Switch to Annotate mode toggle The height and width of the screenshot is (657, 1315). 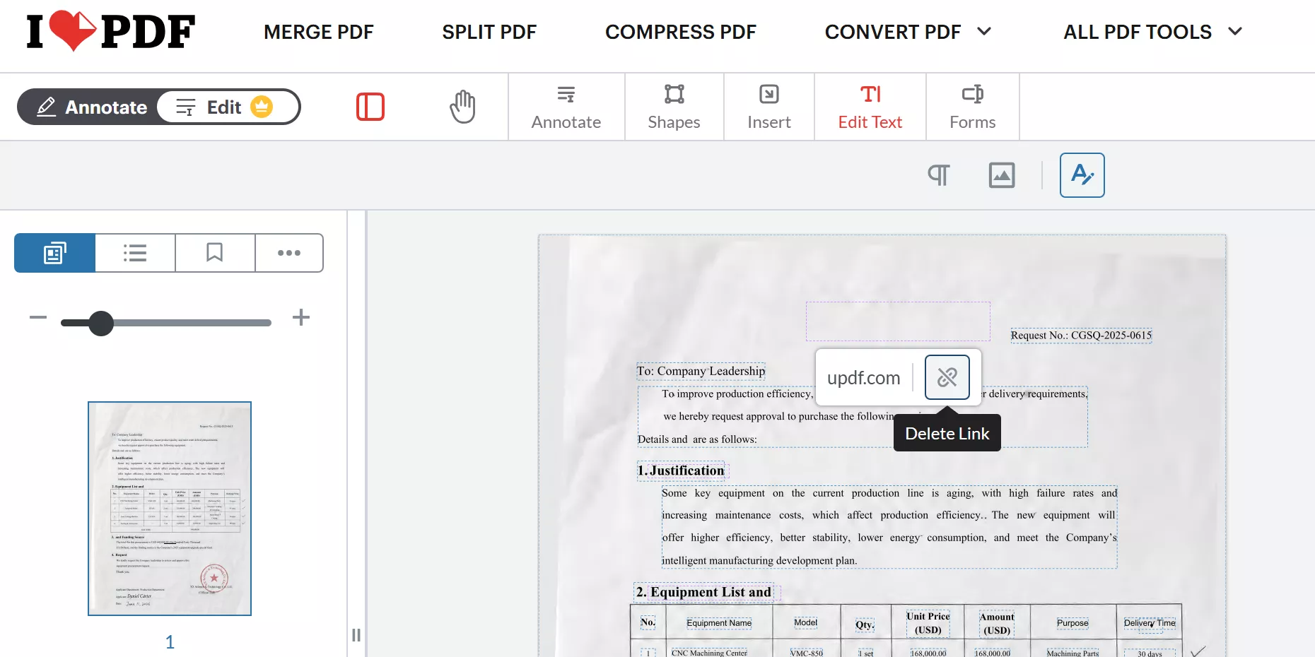point(92,107)
